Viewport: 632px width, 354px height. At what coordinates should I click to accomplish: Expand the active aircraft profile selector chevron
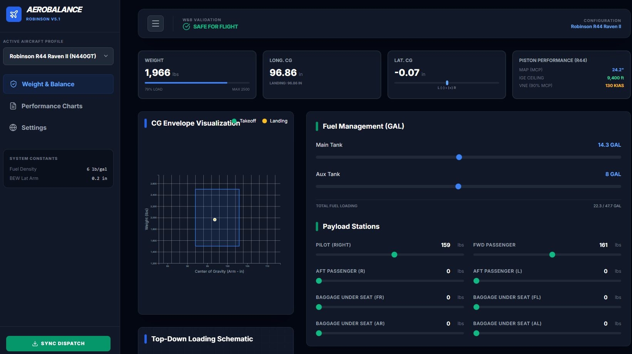(106, 56)
